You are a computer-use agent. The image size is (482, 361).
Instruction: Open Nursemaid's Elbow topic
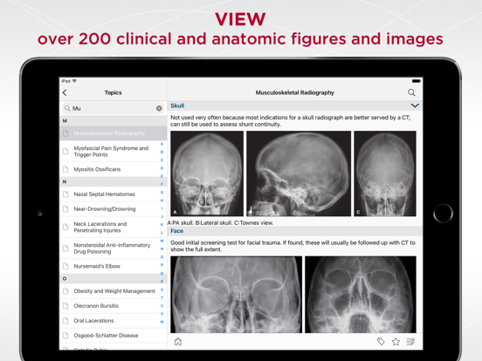tap(114, 266)
